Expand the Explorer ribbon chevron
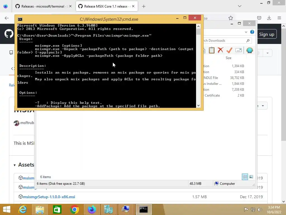This screenshot has width=286, height=215. tap(246, 32)
